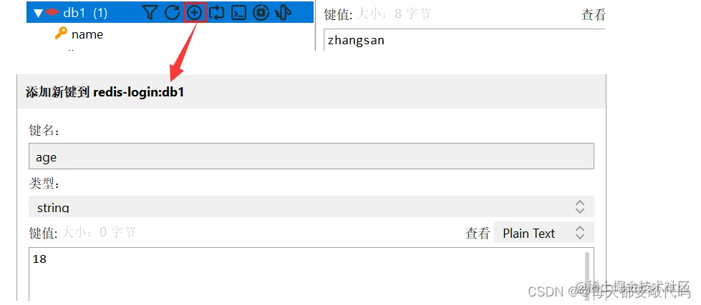
Task: Open the Plain Text view format dropdown
Action: [x=544, y=233]
